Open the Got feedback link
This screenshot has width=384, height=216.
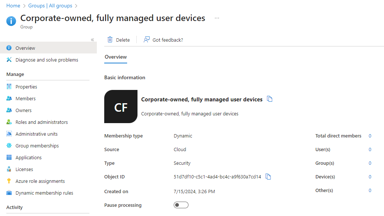(163, 39)
